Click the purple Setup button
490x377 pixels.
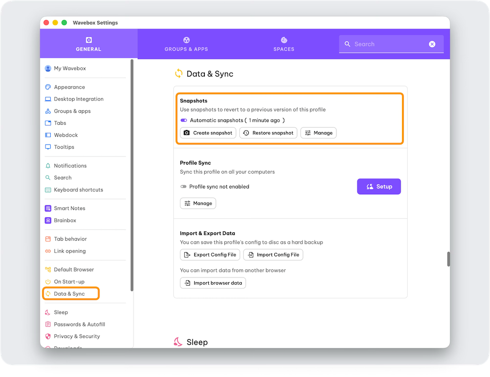coord(379,187)
